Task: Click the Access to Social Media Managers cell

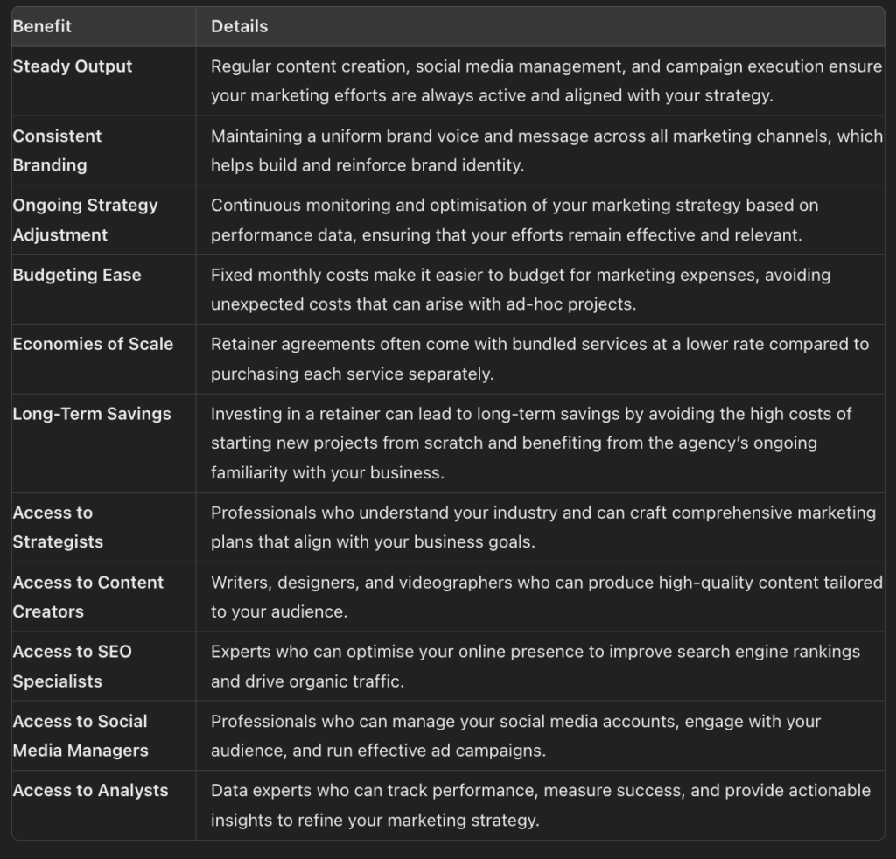Action: click(x=80, y=736)
